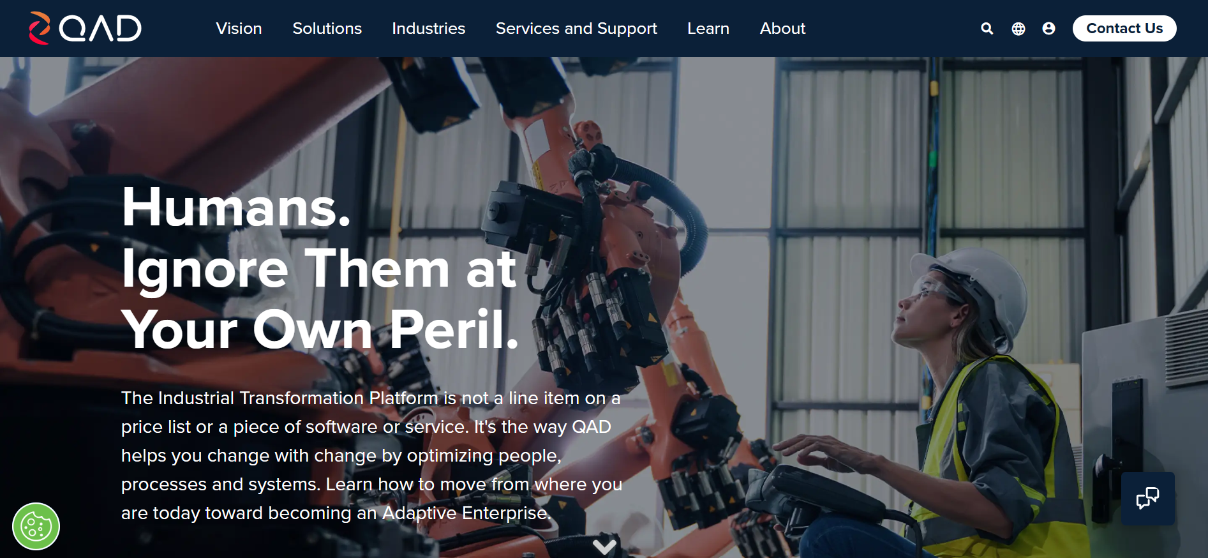Open the Solutions menu

(x=327, y=29)
